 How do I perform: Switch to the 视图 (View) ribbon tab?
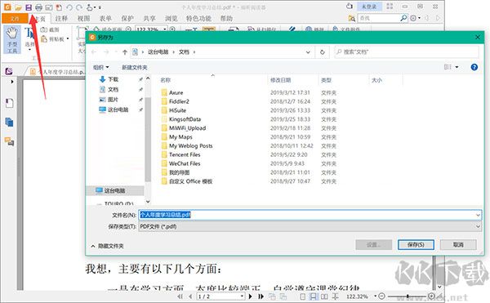coord(83,19)
